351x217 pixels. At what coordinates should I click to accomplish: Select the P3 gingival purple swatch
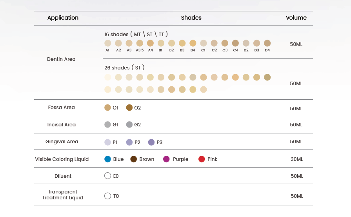coord(151,142)
